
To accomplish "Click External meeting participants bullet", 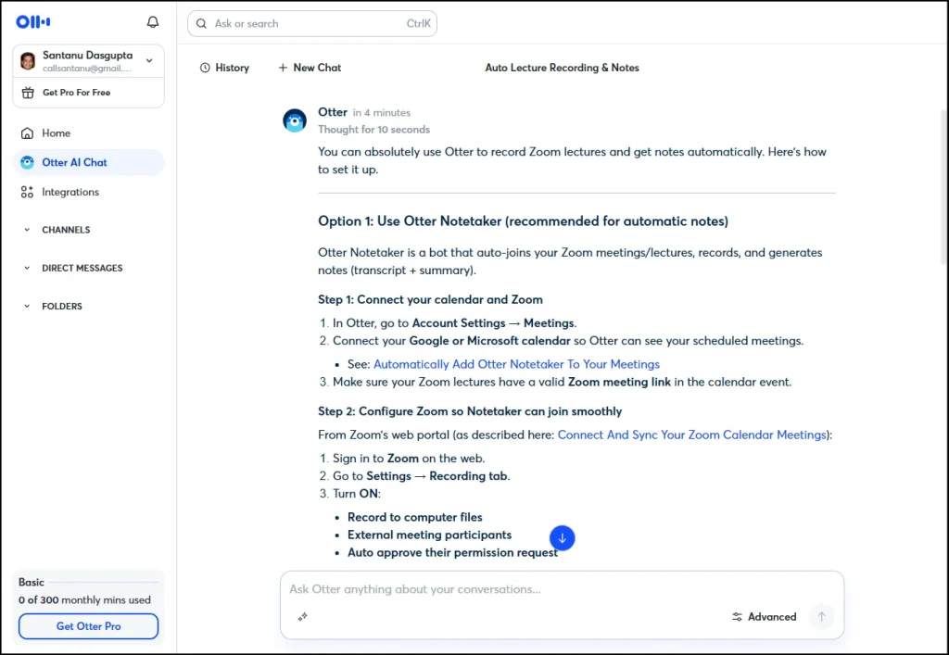I will pos(429,535).
